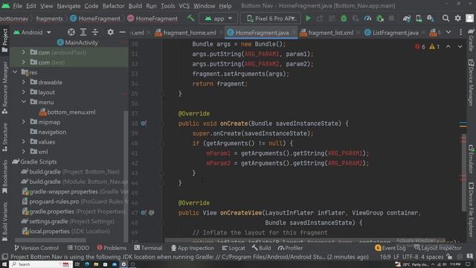Select MainActivity in project tree
Viewport: 476px width, 268px height.
[x=77, y=42]
